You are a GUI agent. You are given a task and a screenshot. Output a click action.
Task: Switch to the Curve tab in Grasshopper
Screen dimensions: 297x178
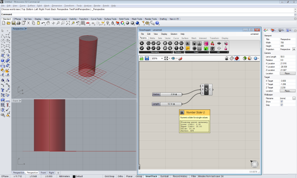[176, 38]
